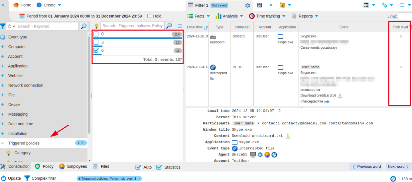Open the Facts dropdown menu
The height and width of the screenshot is (182, 412).
point(199,16)
